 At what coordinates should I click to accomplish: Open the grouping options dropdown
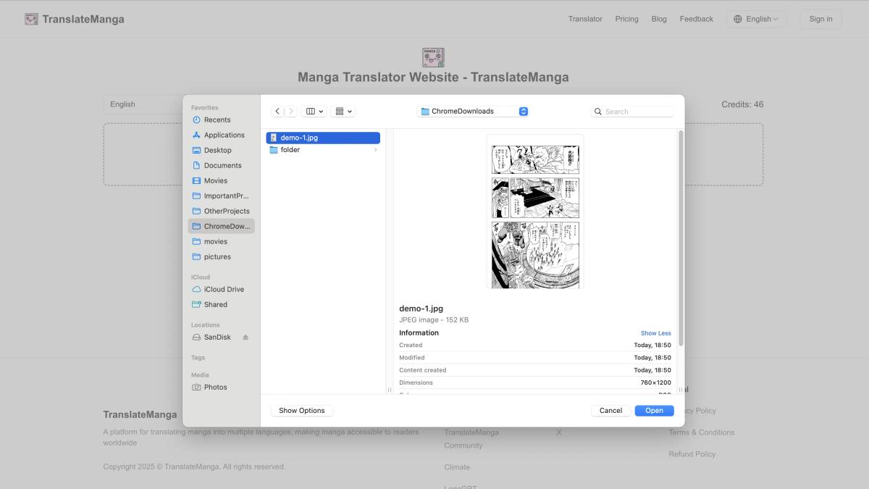[x=343, y=112]
